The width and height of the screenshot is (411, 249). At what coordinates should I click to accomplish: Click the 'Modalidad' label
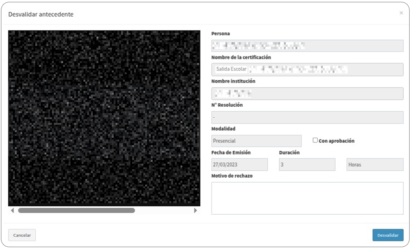point(223,129)
